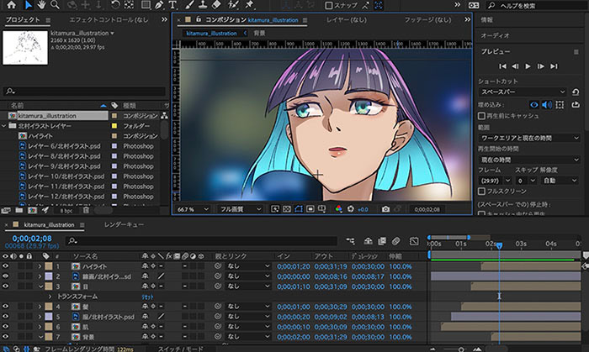Select the Hand tool

coord(41,5)
